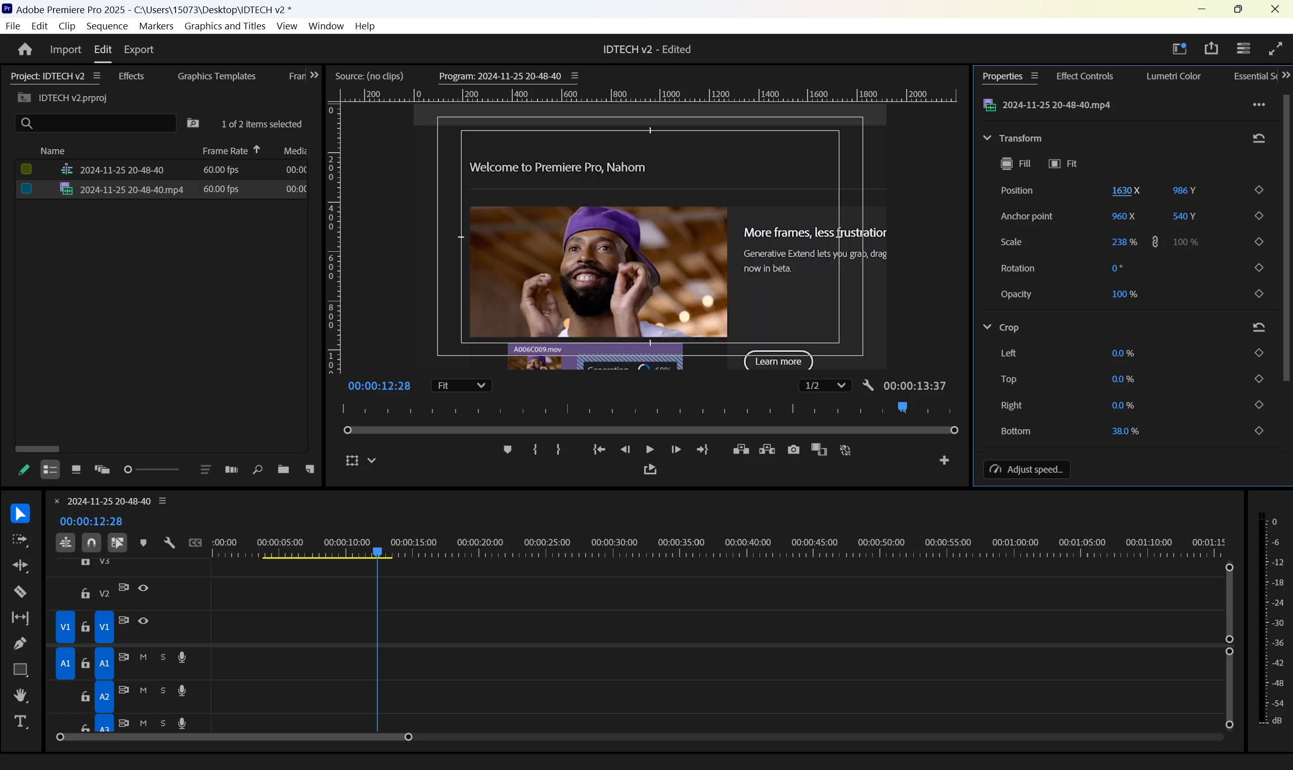Image resolution: width=1293 pixels, height=770 pixels.
Task: Open the Sequence menu
Action: point(107,26)
